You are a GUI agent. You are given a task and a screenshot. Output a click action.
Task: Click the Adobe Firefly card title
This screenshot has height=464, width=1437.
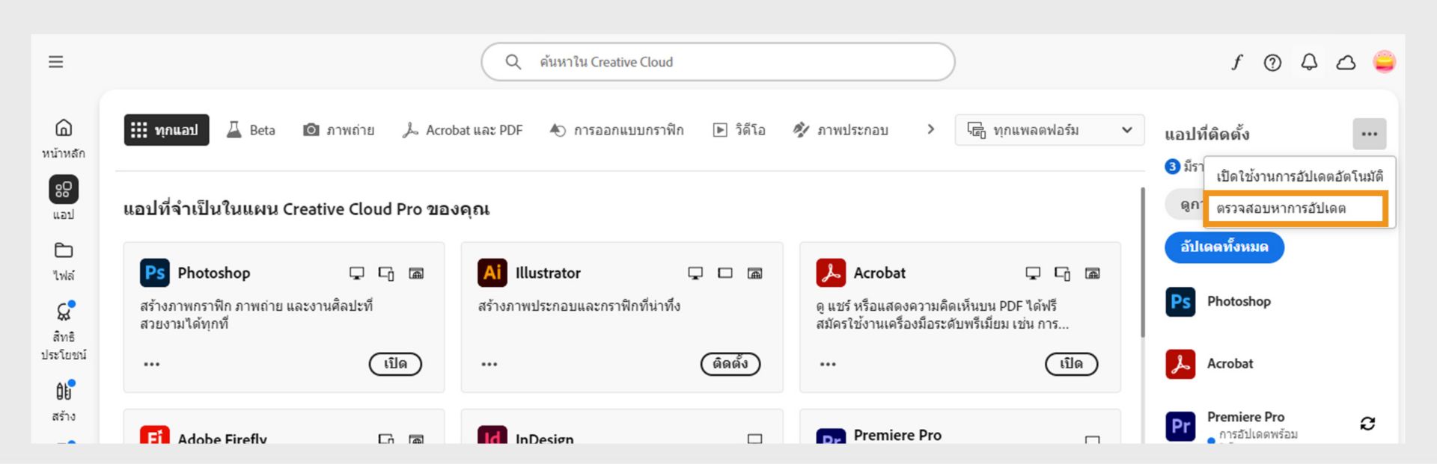(222, 439)
